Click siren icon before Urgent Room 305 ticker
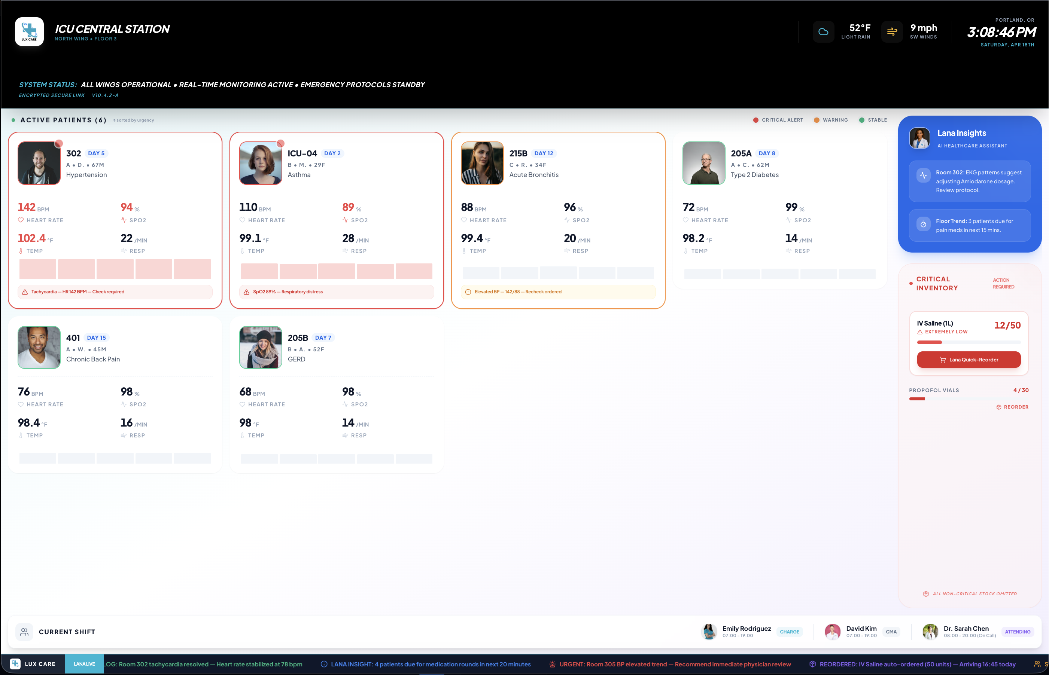Image resolution: width=1049 pixels, height=675 pixels. pyautogui.click(x=553, y=664)
